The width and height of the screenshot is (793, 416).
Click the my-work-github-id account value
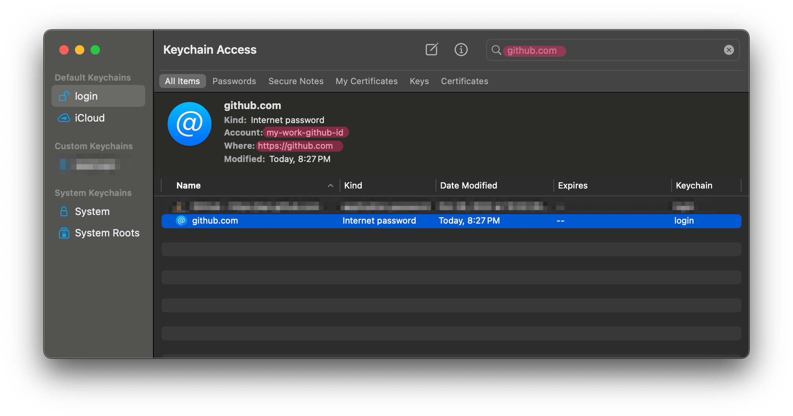305,132
